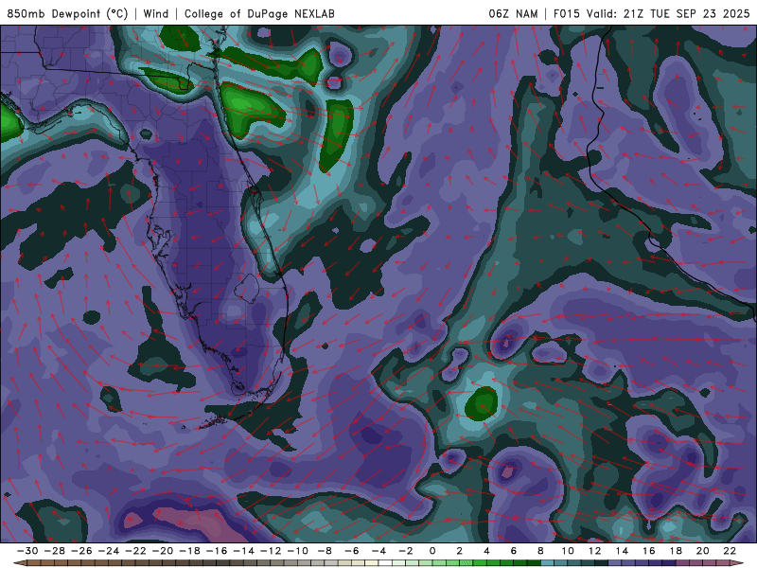Image resolution: width=757 pixels, height=568 pixels.
Task: Click the '06Z NAM' model run label
Action: click(513, 13)
